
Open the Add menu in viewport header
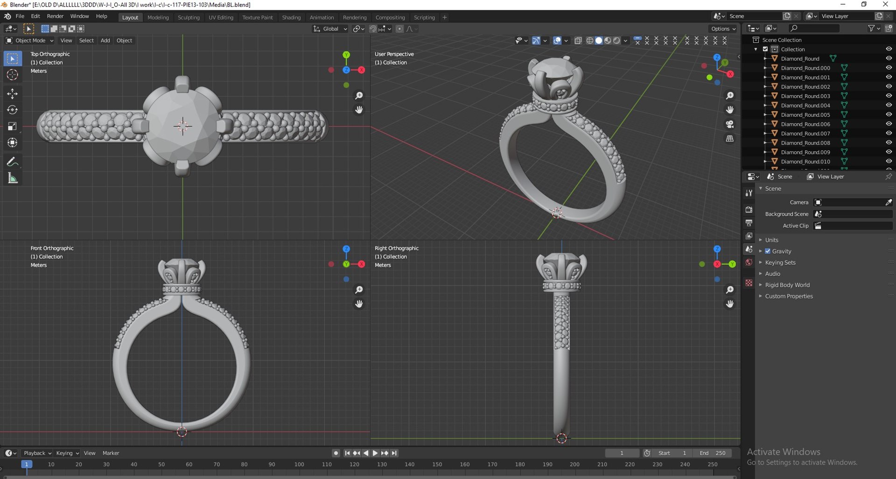[x=105, y=41]
